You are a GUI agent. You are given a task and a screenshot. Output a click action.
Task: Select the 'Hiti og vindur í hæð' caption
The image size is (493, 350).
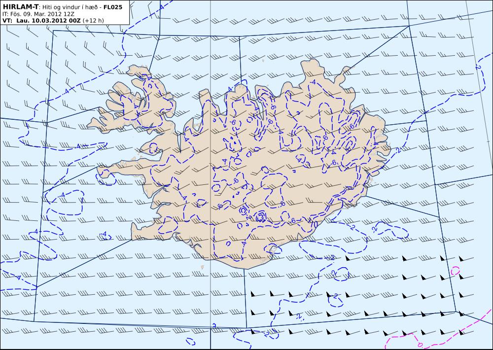pos(70,7)
